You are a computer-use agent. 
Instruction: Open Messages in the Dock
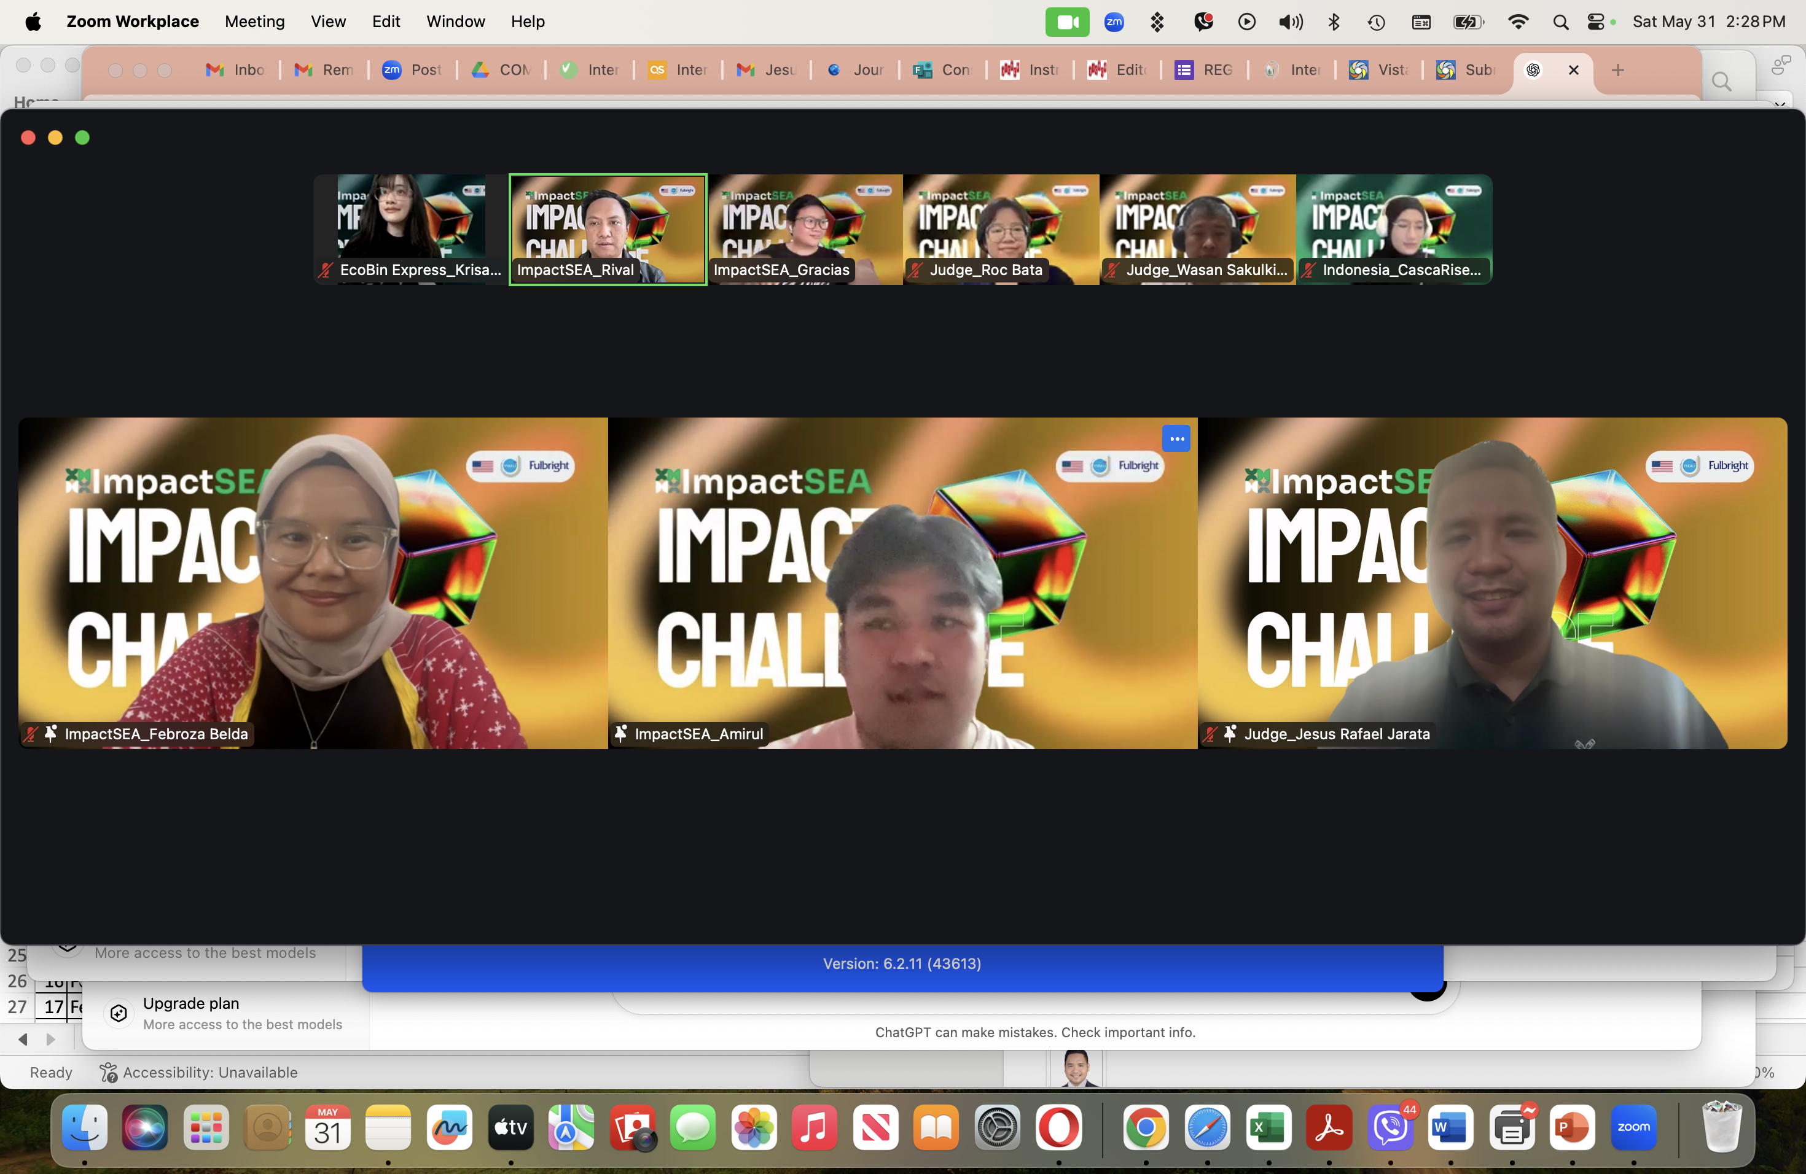click(693, 1128)
